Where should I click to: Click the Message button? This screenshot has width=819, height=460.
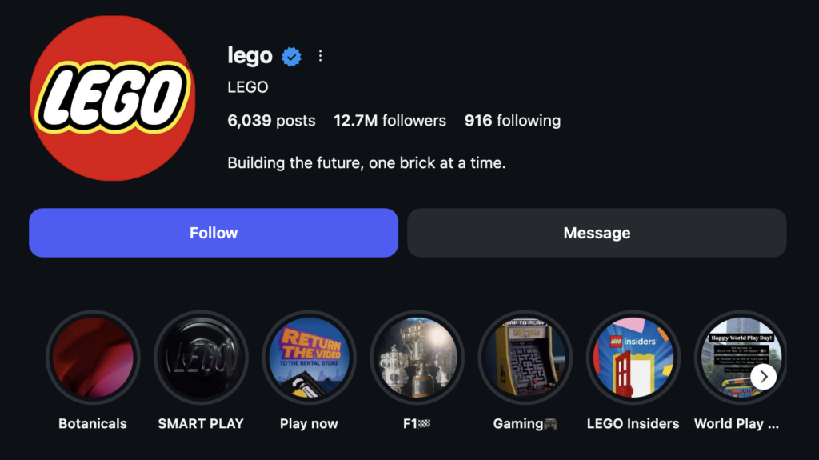pyautogui.click(x=597, y=233)
